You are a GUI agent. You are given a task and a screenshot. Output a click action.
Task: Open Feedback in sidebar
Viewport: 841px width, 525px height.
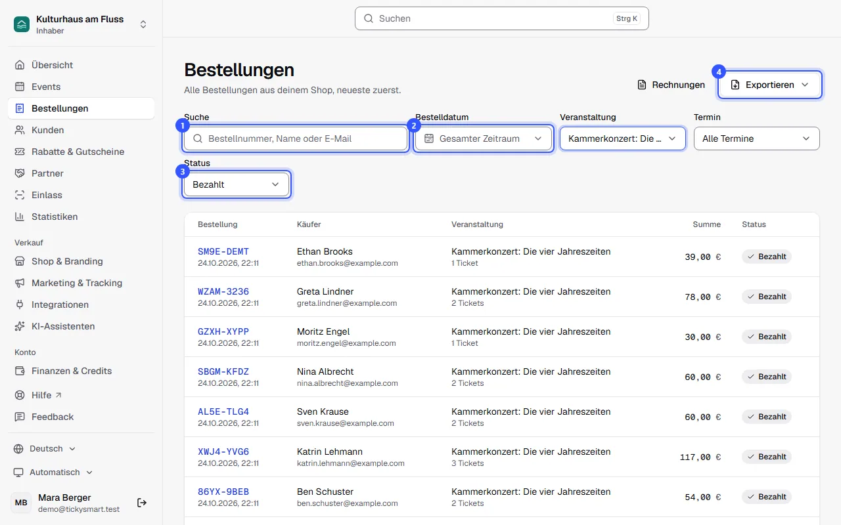click(81, 417)
